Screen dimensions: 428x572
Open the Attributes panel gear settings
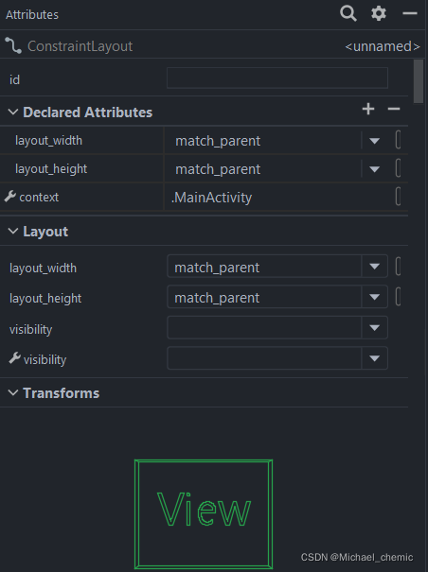point(379,13)
